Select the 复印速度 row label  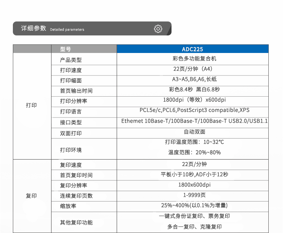(x=71, y=165)
